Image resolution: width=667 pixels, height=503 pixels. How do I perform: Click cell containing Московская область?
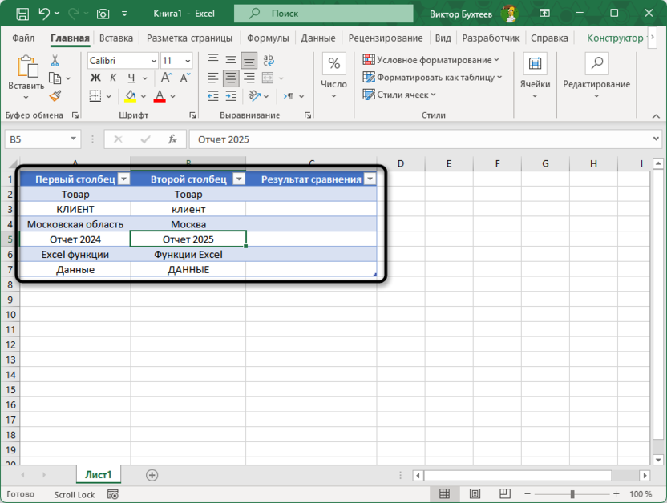pos(75,224)
